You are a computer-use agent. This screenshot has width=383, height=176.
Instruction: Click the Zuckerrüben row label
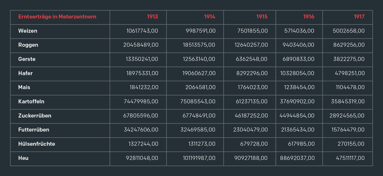(x=34, y=116)
